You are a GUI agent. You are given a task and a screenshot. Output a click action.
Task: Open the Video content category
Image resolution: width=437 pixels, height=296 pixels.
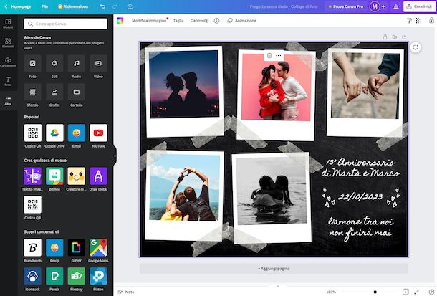coord(98,63)
